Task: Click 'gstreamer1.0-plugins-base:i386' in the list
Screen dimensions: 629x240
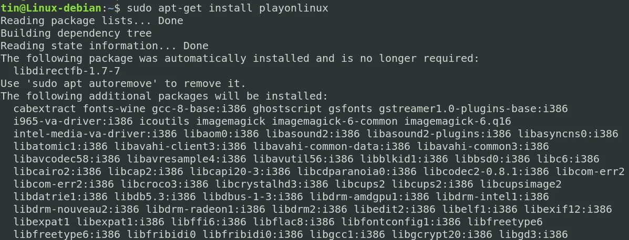Action: tap(473, 108)
